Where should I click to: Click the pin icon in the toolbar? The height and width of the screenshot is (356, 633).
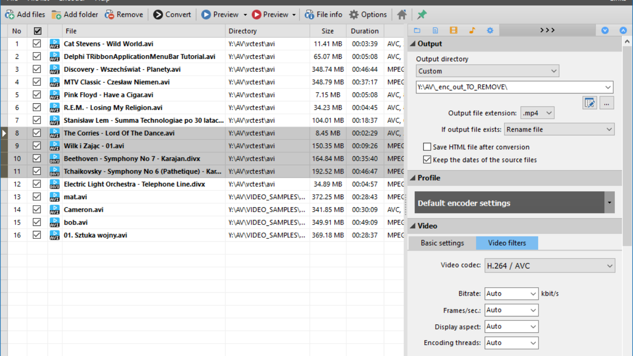[421, 14]
